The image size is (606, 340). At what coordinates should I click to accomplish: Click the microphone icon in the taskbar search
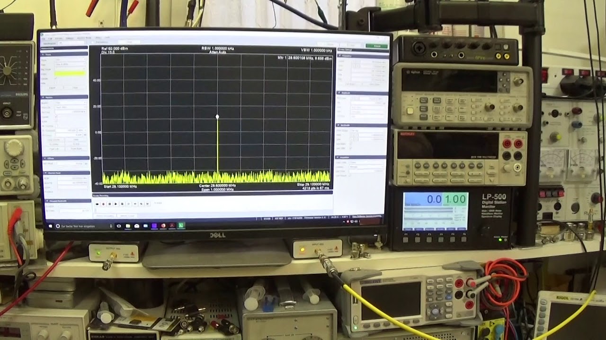click(111, 226)
